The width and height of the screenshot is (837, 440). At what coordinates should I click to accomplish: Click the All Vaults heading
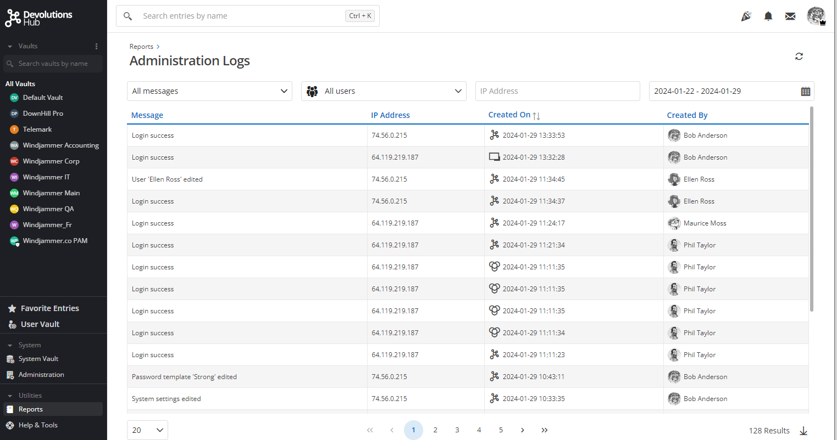20,84
